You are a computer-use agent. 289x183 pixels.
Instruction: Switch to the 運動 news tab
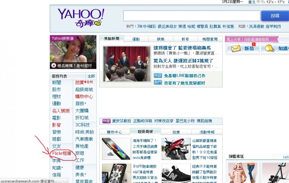136,39
